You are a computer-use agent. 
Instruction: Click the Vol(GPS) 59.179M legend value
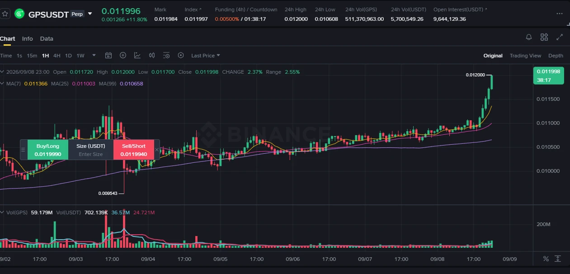42,212
